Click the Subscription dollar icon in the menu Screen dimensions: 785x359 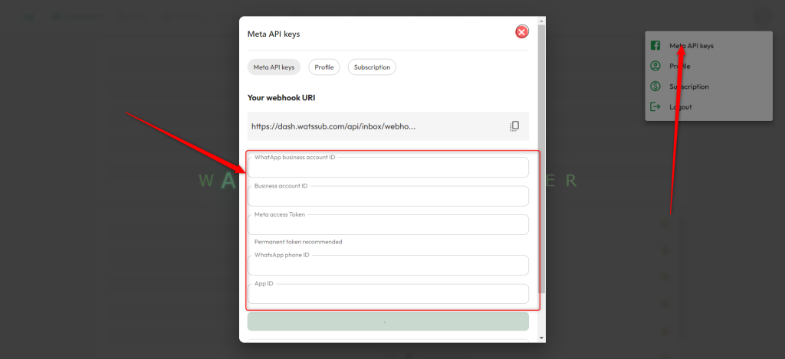[x=655, y=86]
